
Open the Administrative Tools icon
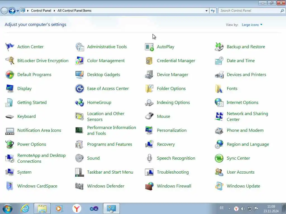80,47
